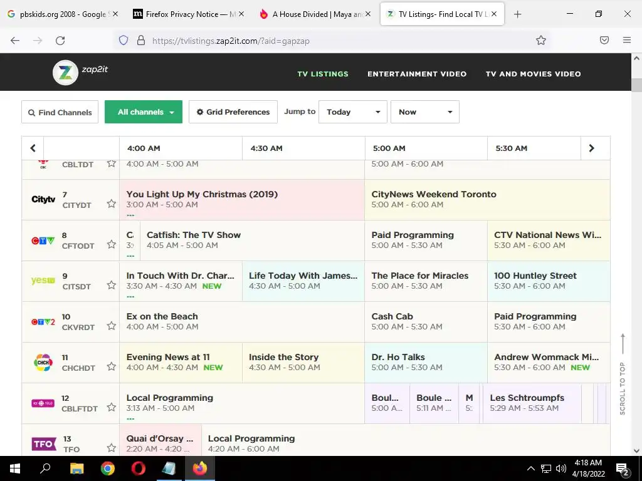The image size is (642, 481).
Task: Launch Chrome from the taskbar
Action: 108,468
